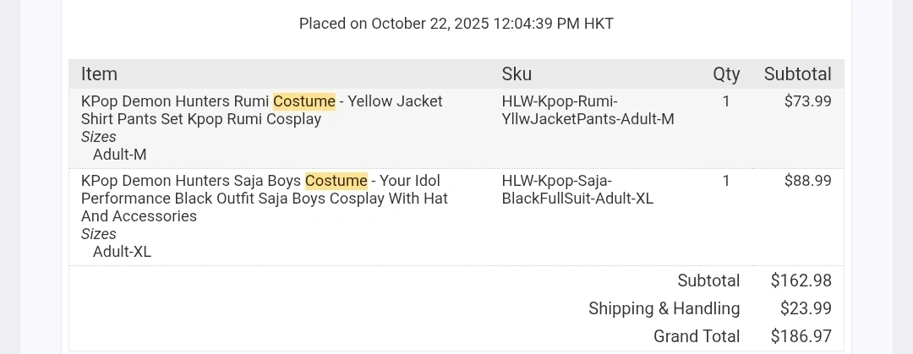Click the Grand Total label
Viewport: 913px width, 354px height.
[697, 336]
